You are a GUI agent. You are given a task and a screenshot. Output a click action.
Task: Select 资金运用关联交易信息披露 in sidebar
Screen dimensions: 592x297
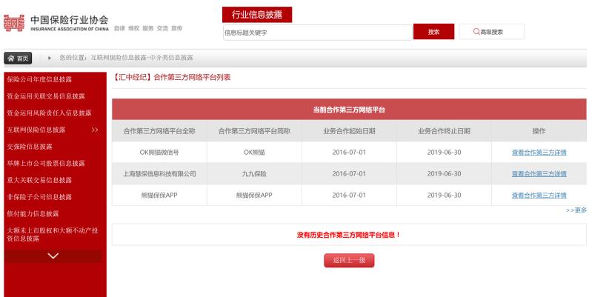point(46,96)
